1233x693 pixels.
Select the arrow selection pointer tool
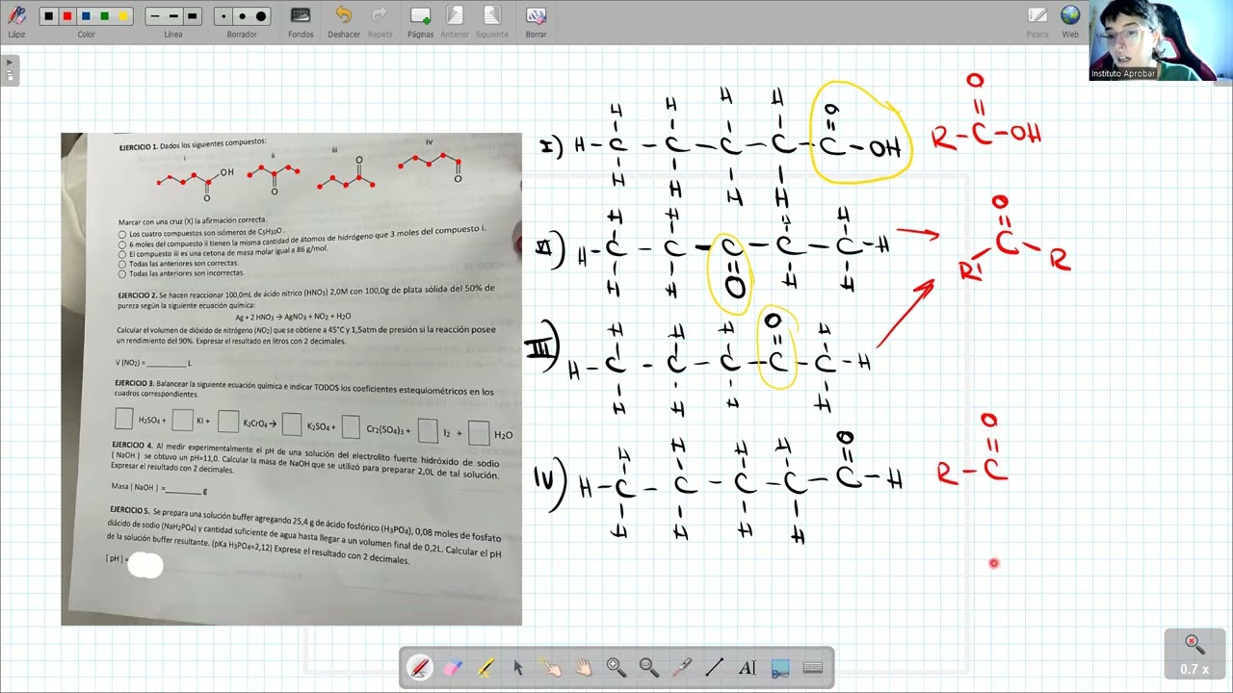(518, 667)
